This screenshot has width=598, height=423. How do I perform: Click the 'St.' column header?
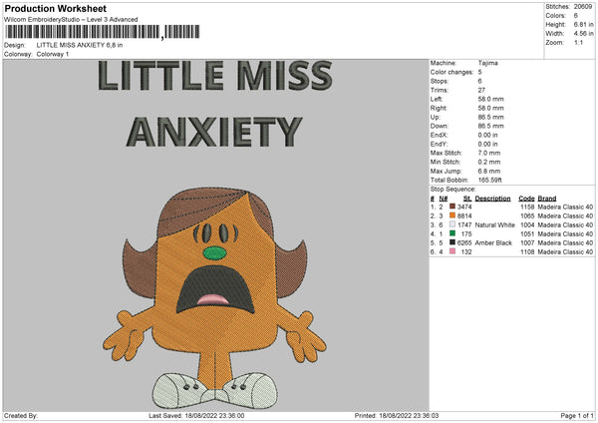coord(467,199)
